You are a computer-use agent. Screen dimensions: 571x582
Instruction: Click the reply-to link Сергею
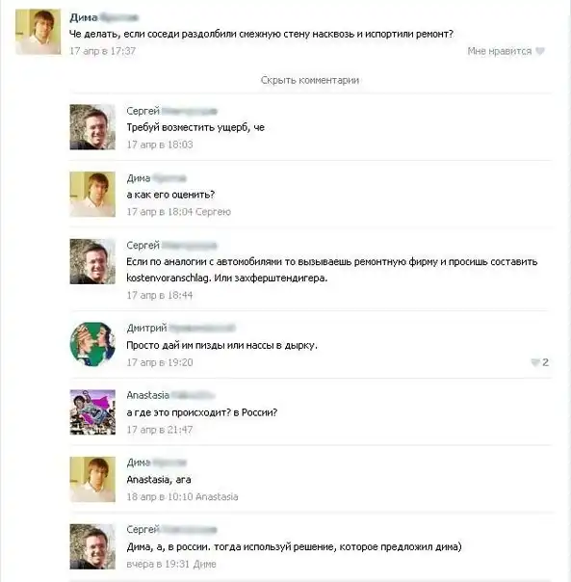pos(213,212)
